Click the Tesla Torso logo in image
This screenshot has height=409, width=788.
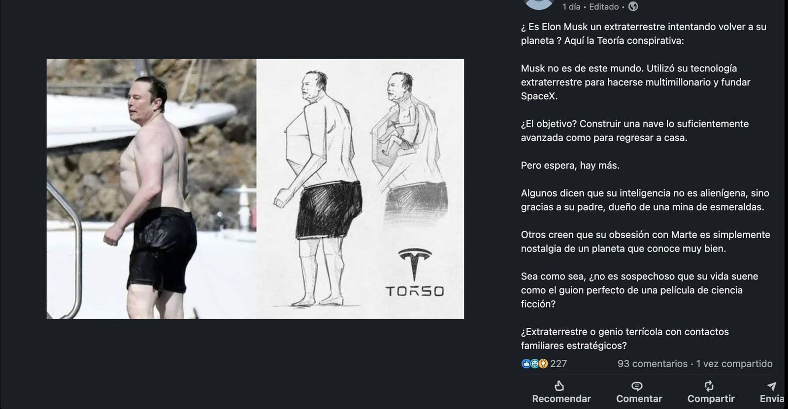tap(415, 273)
